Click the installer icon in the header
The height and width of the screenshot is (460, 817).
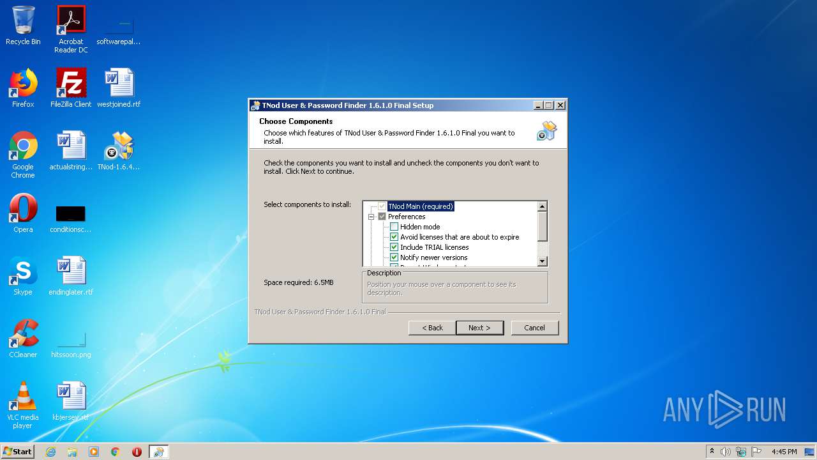547,132
